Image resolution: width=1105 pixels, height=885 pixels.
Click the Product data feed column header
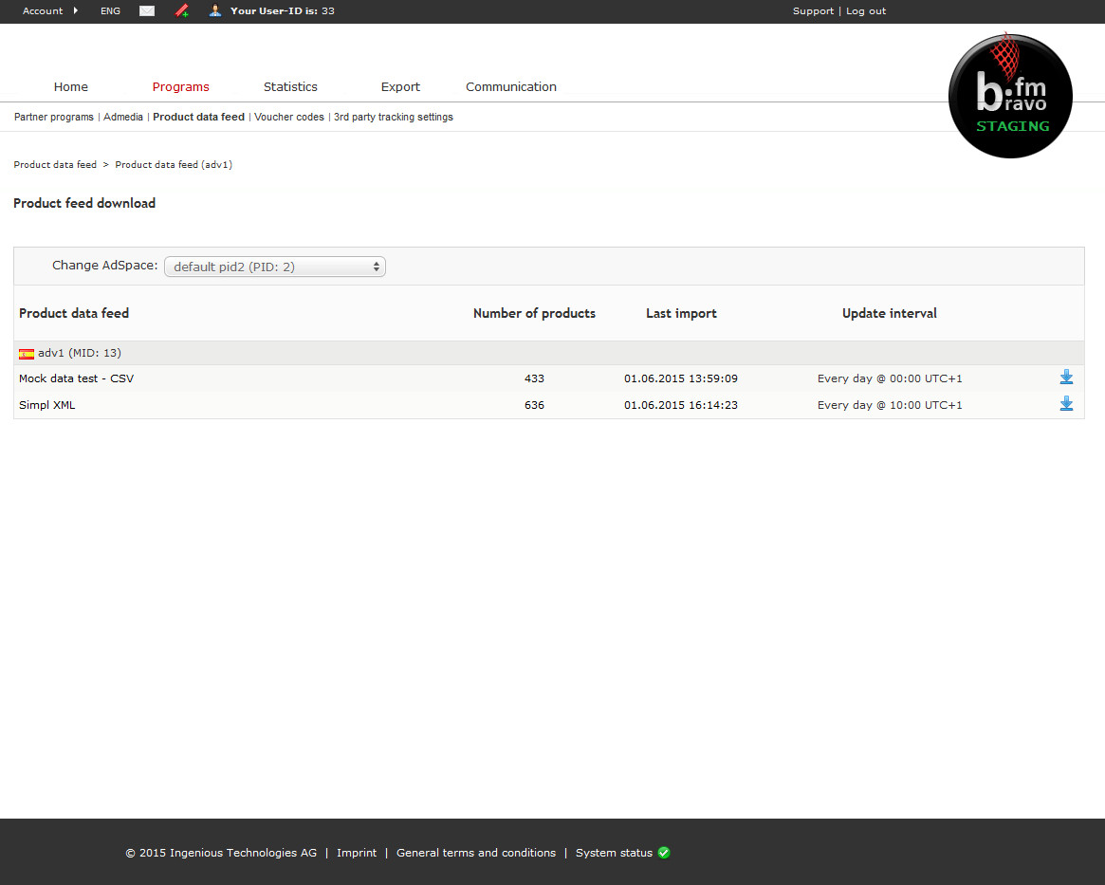click(74, 313)
